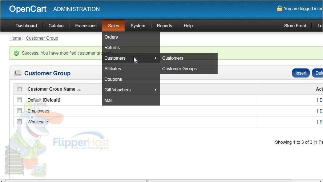Expand the Customers submenu arrow

155,58
